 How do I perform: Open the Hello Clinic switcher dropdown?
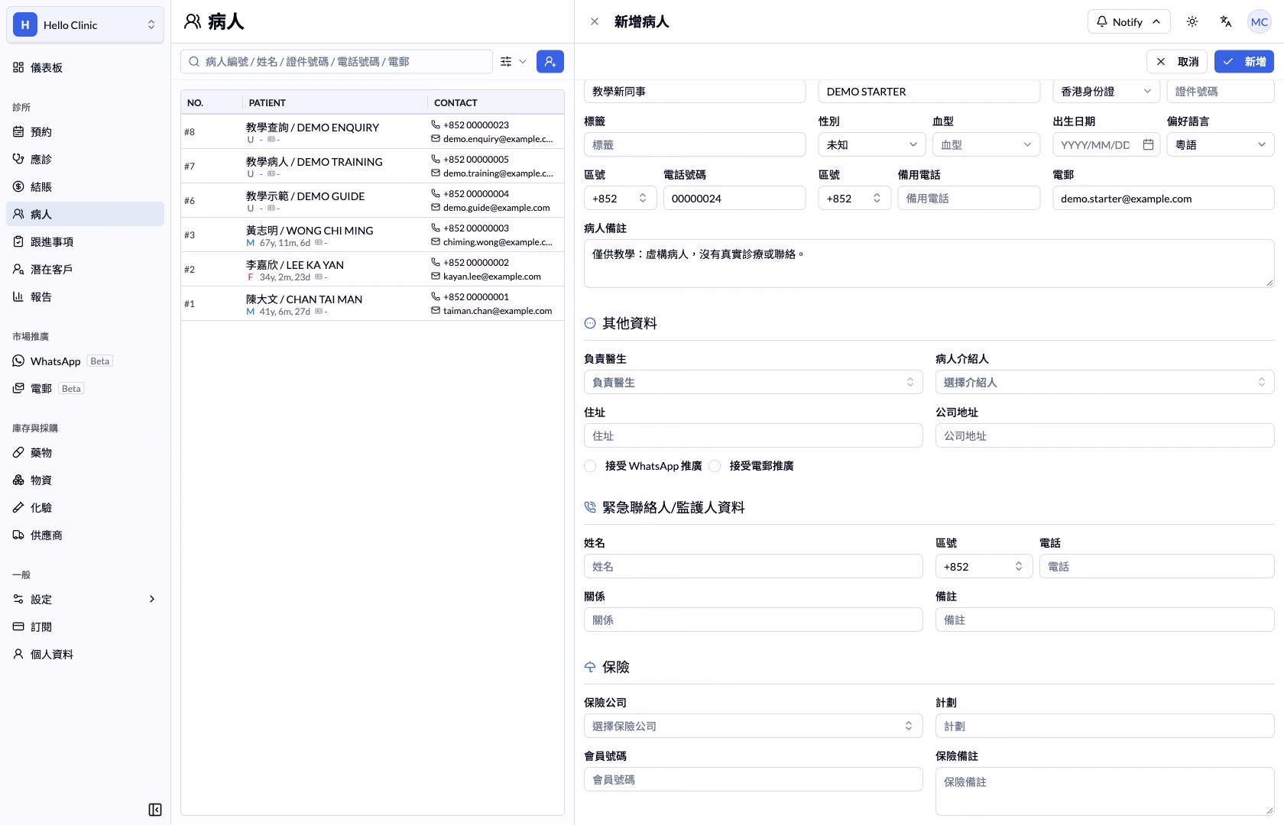[85, 24]
